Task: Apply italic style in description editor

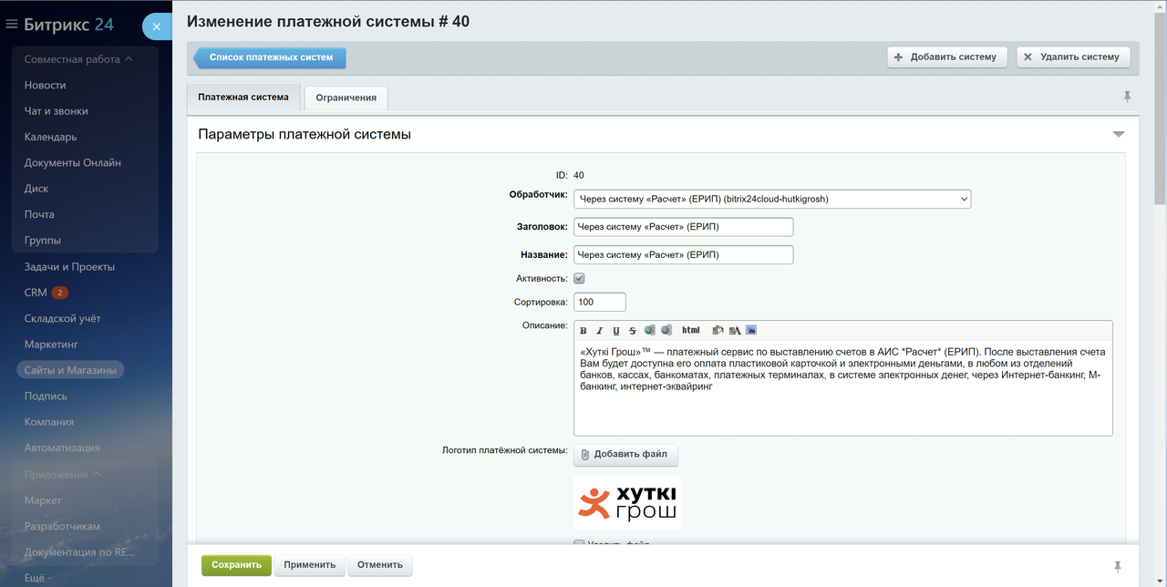Action: [x=600, y=331]
